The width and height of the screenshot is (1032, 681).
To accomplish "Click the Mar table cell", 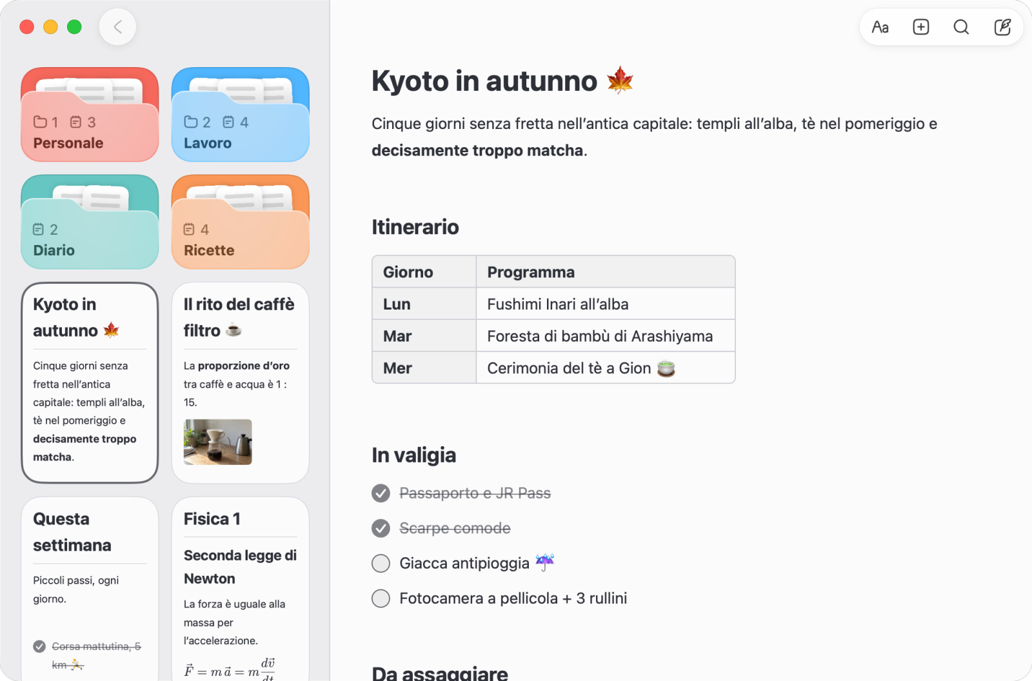I will [x=424, y=336].
